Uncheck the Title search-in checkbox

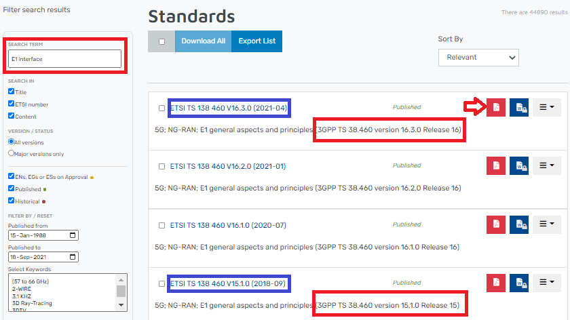(x=11, y=92)
